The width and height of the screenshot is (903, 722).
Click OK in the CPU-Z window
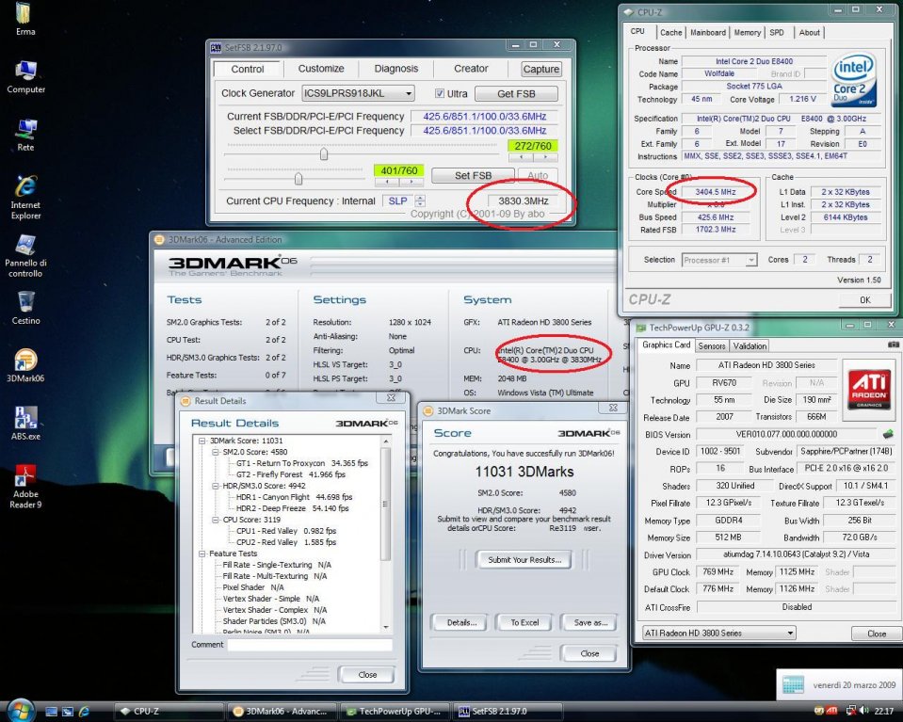[865, 300]
